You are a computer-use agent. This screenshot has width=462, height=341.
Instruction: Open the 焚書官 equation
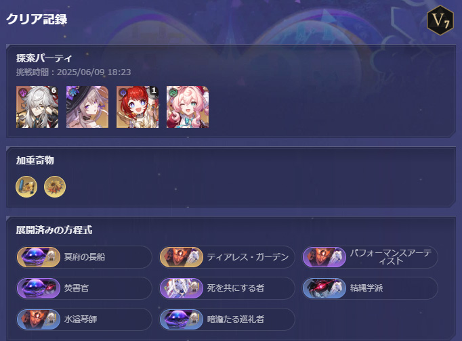pyautogui.click(x=84, y=288)
